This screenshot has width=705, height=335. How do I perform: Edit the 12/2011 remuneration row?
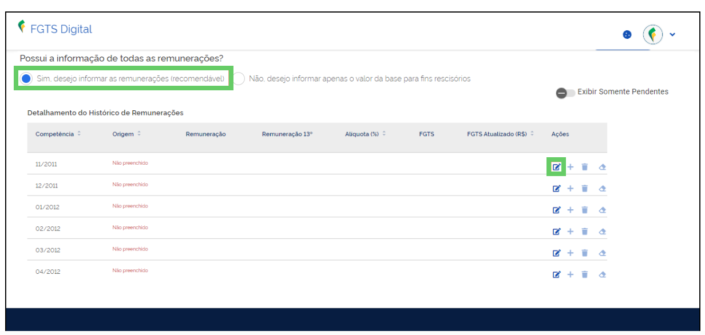[x=556, y=189]
